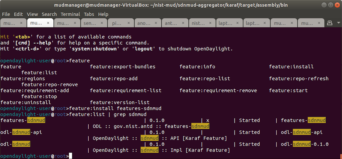
Task: Close the ant... tab
Action: pos(183,23)
